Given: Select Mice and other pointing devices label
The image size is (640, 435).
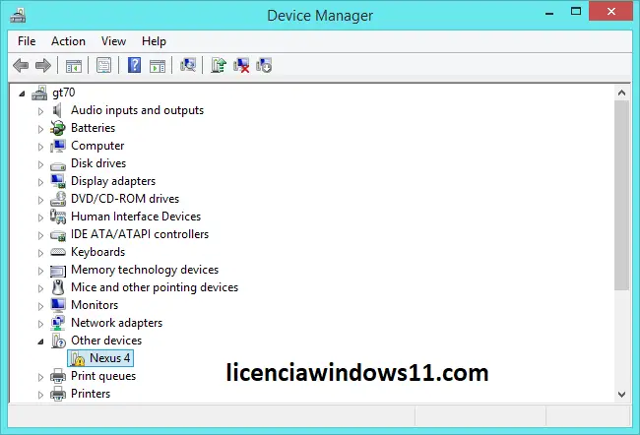Looking at the screenshot, I should tap(155, 287).
